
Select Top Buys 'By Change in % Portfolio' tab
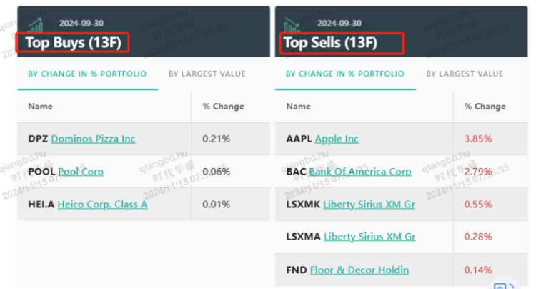point(87,74)
